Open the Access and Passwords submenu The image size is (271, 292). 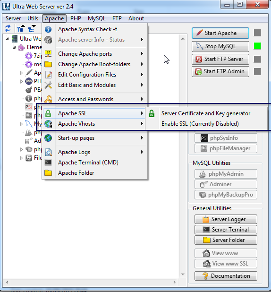[x=95, y=99]
